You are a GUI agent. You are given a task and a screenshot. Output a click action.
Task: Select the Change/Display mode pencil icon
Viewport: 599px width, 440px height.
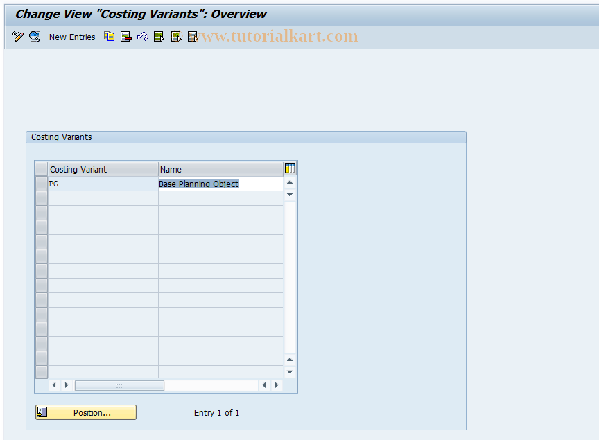[17, 36]
